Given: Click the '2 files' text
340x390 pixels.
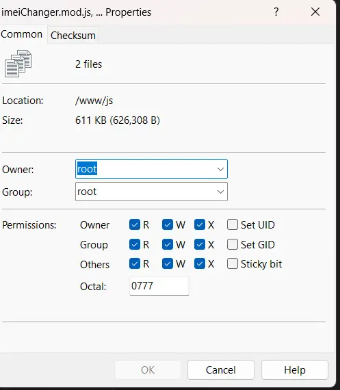Looking at the screenshot, I should (x=88, y=64).
